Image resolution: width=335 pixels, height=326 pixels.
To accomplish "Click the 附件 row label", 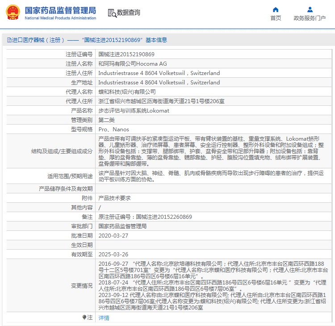I will [x=87, y=198].
